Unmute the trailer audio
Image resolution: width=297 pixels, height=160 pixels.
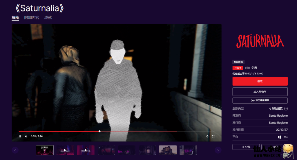tap(26, 136)
